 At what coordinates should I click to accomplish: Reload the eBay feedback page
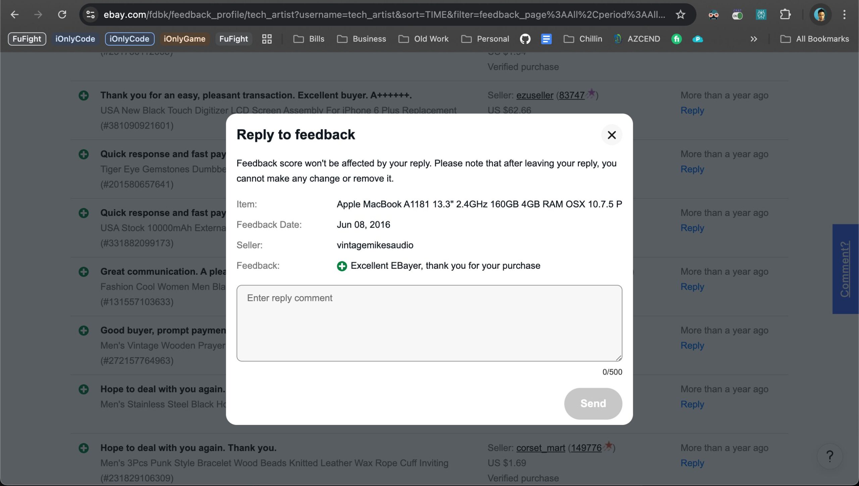point(62,14)
